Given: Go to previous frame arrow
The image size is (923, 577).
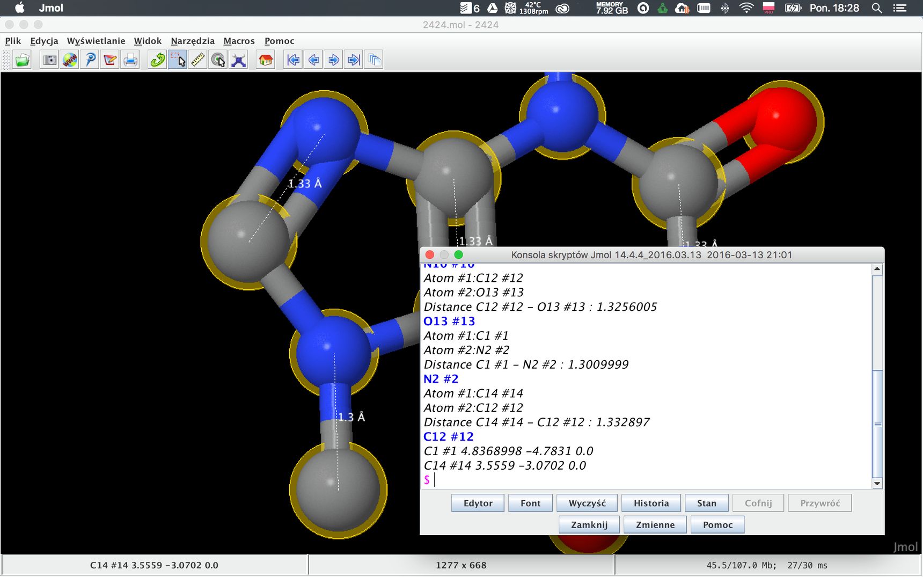Looking at the screenshot, I should click(x=313, y=60).
